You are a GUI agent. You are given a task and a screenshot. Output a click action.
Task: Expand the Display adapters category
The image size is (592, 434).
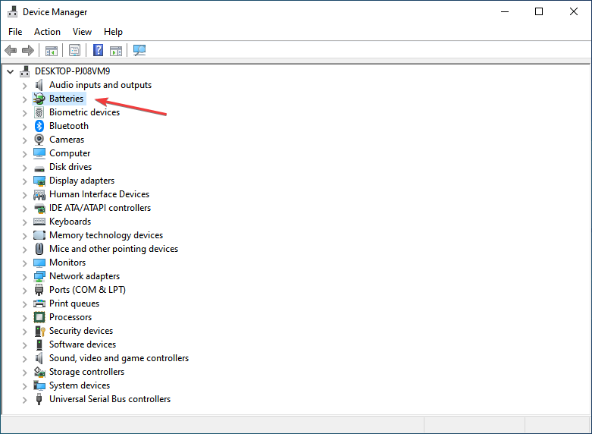tap(24, 181)
